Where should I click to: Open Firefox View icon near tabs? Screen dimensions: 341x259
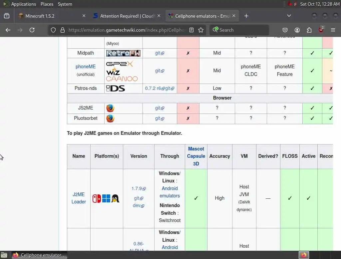coord(7,16)
